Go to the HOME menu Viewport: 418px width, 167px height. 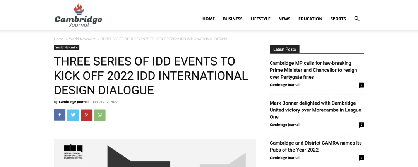(x=209, y=19)
